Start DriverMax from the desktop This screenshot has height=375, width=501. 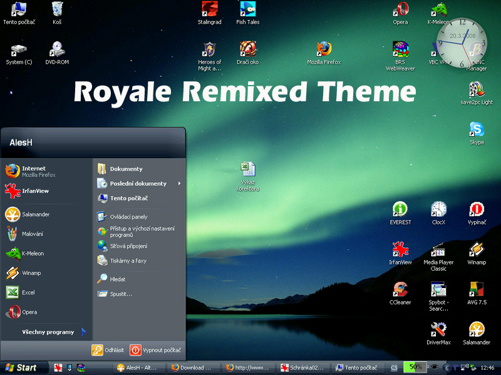click(x=438, y=329)
